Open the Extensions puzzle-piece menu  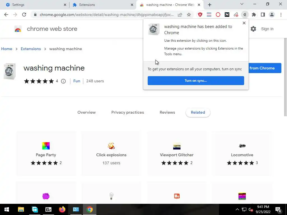pyautogui.click(x=254, y=15)
